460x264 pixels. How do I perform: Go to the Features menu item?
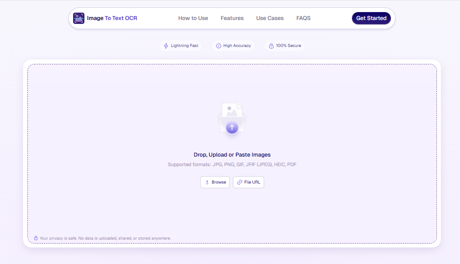tap(232, 18)
